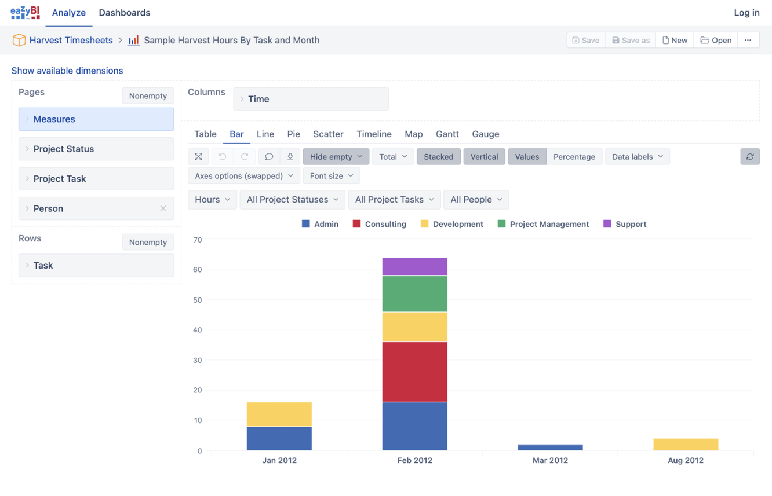Add a comment to the report
This screenshot has height=496, width=772.
[268, 156]
